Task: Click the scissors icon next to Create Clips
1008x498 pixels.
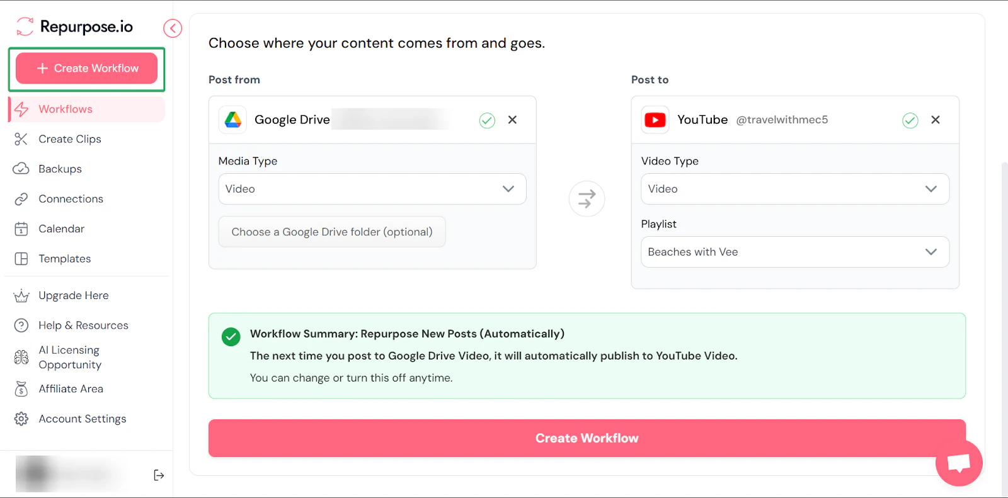Action: click(21, 139)
